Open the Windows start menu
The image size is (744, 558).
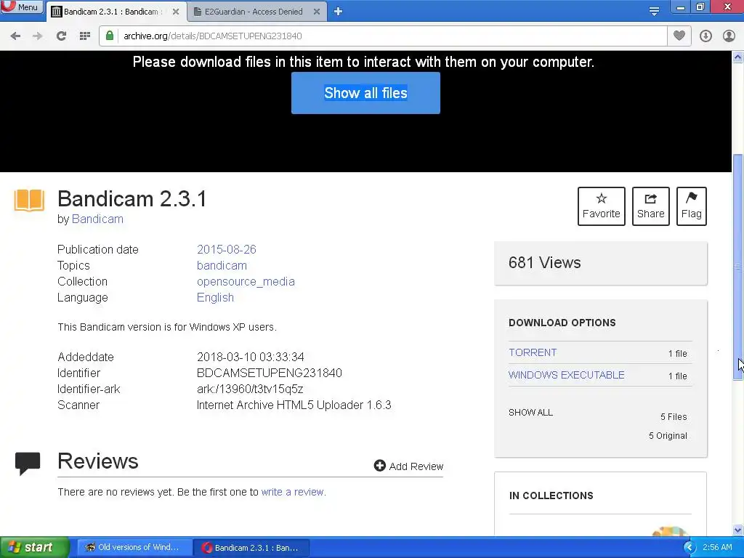tap(34, 548)
